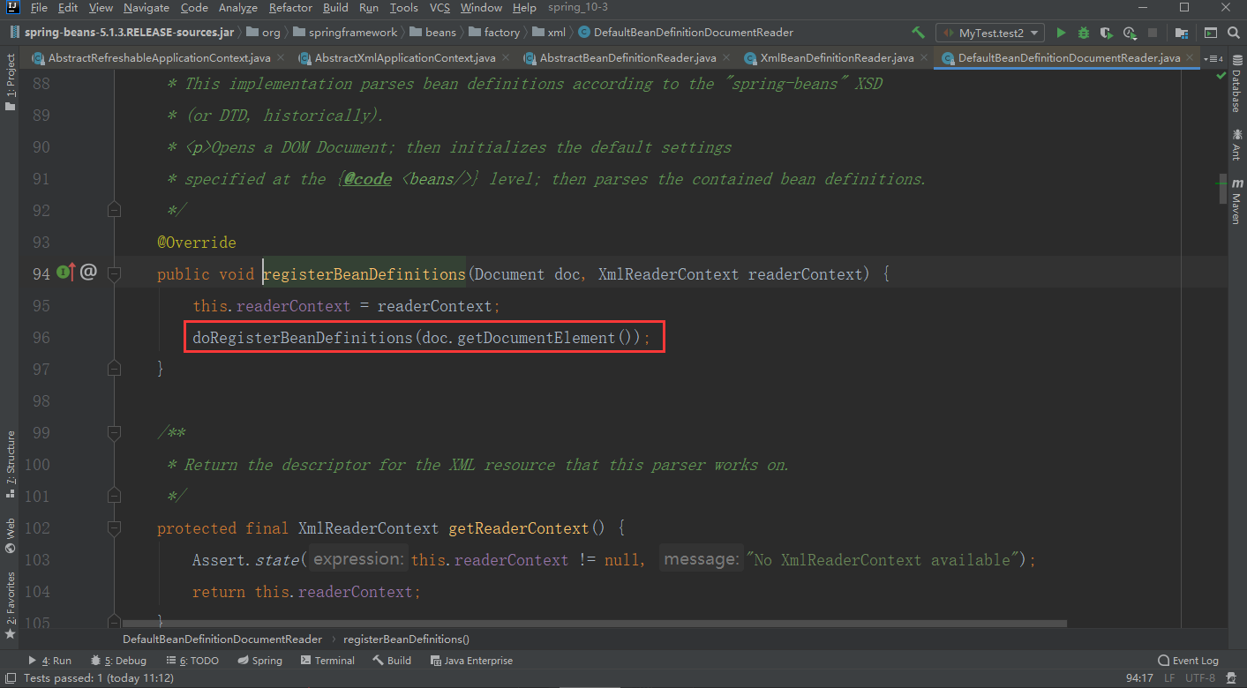This screenshot has width=1247, height=688.
Task: Open the Favorites tool window
Action: coord(11,605)
